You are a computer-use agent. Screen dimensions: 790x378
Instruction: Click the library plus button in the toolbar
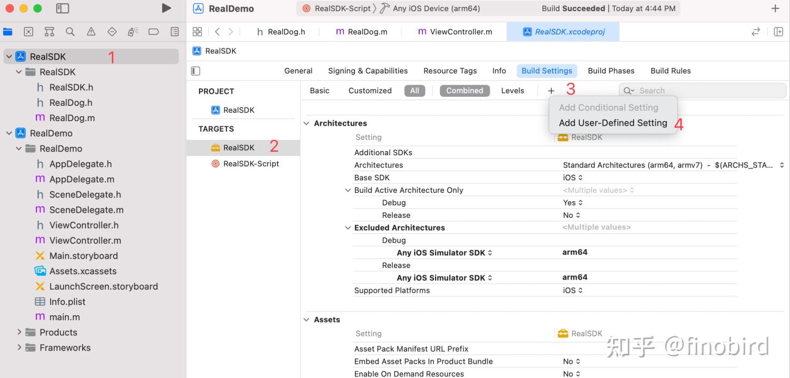coord(775,8)
